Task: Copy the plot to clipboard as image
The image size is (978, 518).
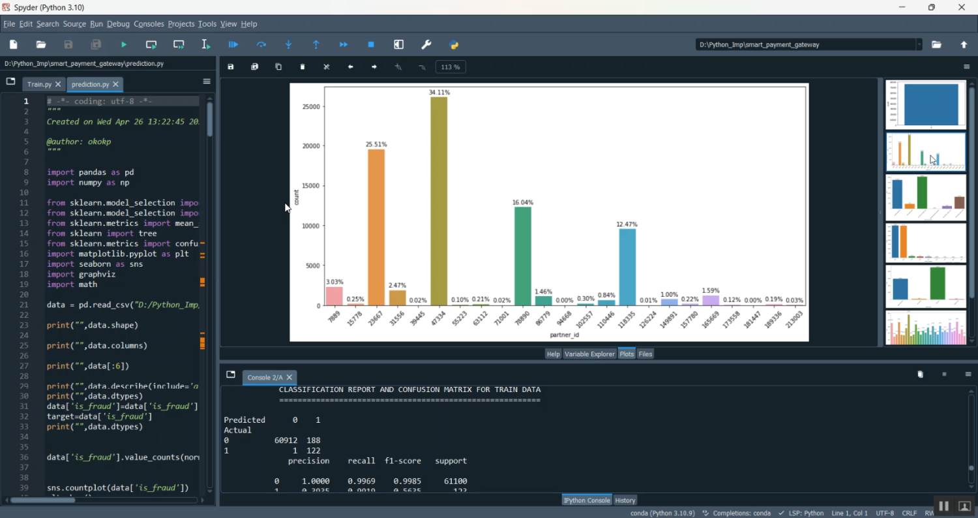Action: 278,67
